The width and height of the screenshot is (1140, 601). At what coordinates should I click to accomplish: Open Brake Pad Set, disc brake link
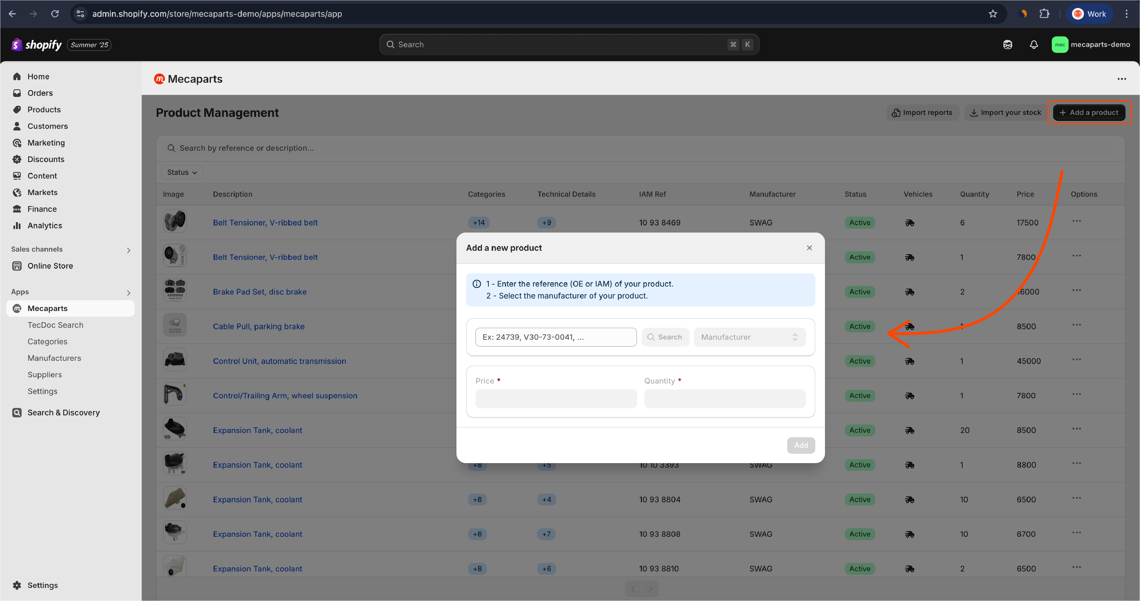pos(259,292)
